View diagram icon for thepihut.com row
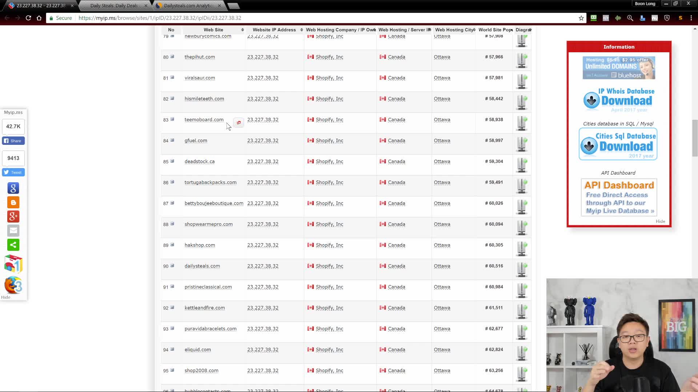 pos(522,60)
